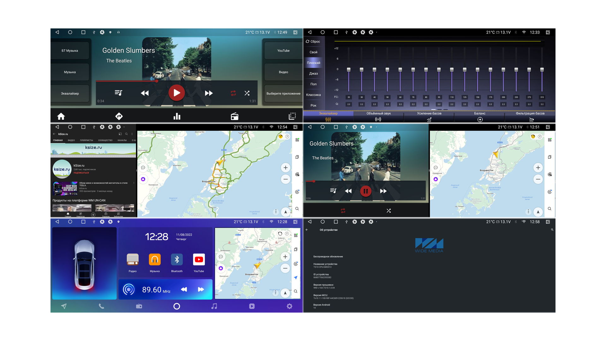Screen dimensions: 606x341
Task: Skip to next radio station at 89.60 MHz
Action: (x=201, y=289)
